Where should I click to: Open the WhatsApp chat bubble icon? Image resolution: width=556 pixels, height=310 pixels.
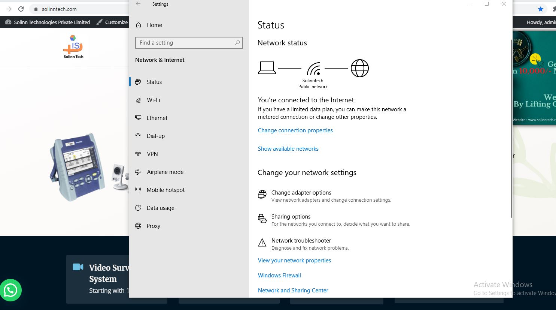point(11,290)
